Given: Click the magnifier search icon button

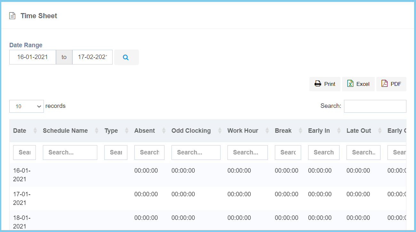Looking at the screenshot, I should click(x=126, y=57).
